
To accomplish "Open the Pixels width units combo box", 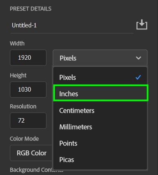I will [x=100, y=58].
